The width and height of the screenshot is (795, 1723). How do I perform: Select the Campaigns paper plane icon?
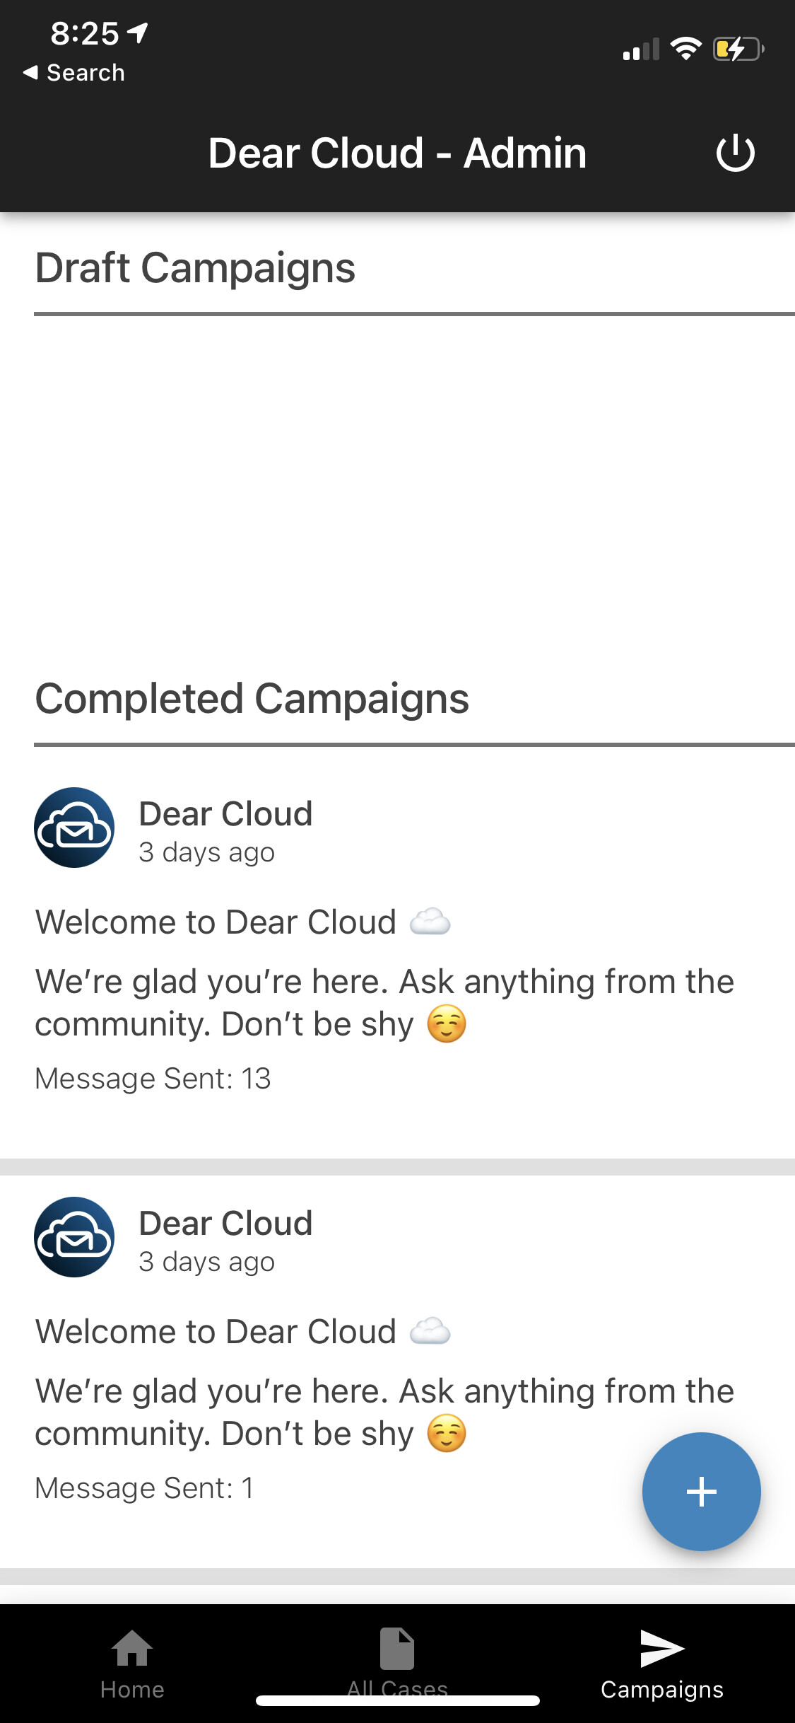[x=661, y=1648]
